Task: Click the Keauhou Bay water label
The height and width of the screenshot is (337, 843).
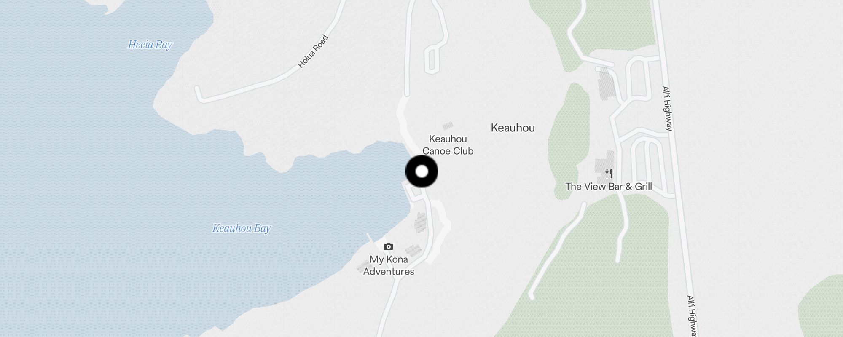Action: pos(242,228)
